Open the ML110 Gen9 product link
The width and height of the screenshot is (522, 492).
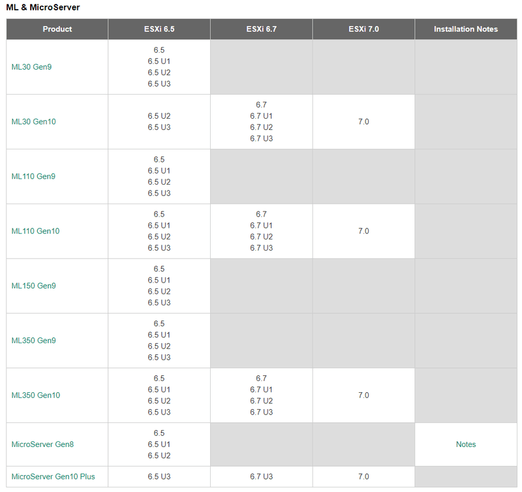(x=33, y=176)
